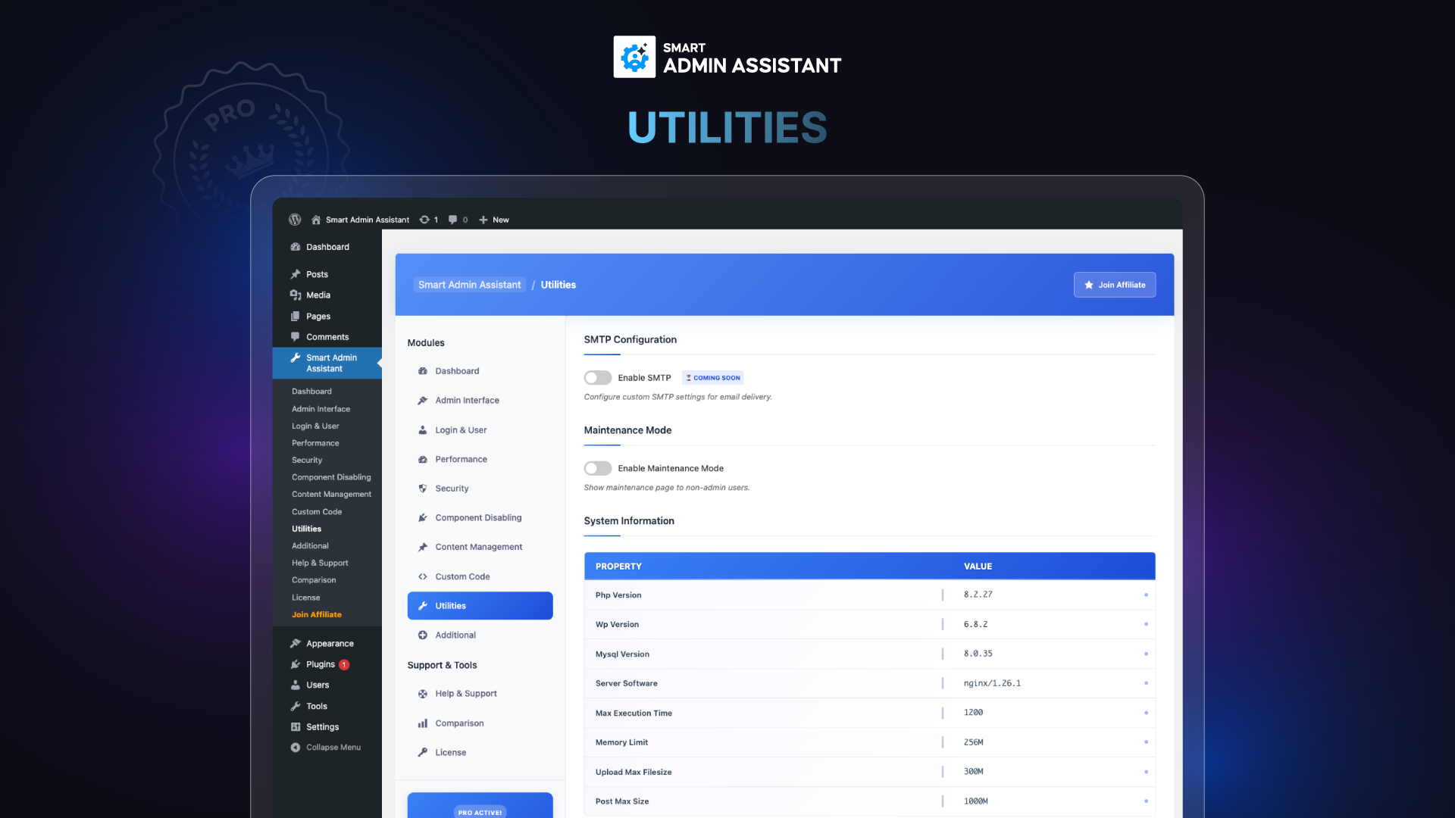Image resolution: width=1455 pixels, height=818 pixels.
Task: Open Performance in the Modules list
Action: [461, 459]
